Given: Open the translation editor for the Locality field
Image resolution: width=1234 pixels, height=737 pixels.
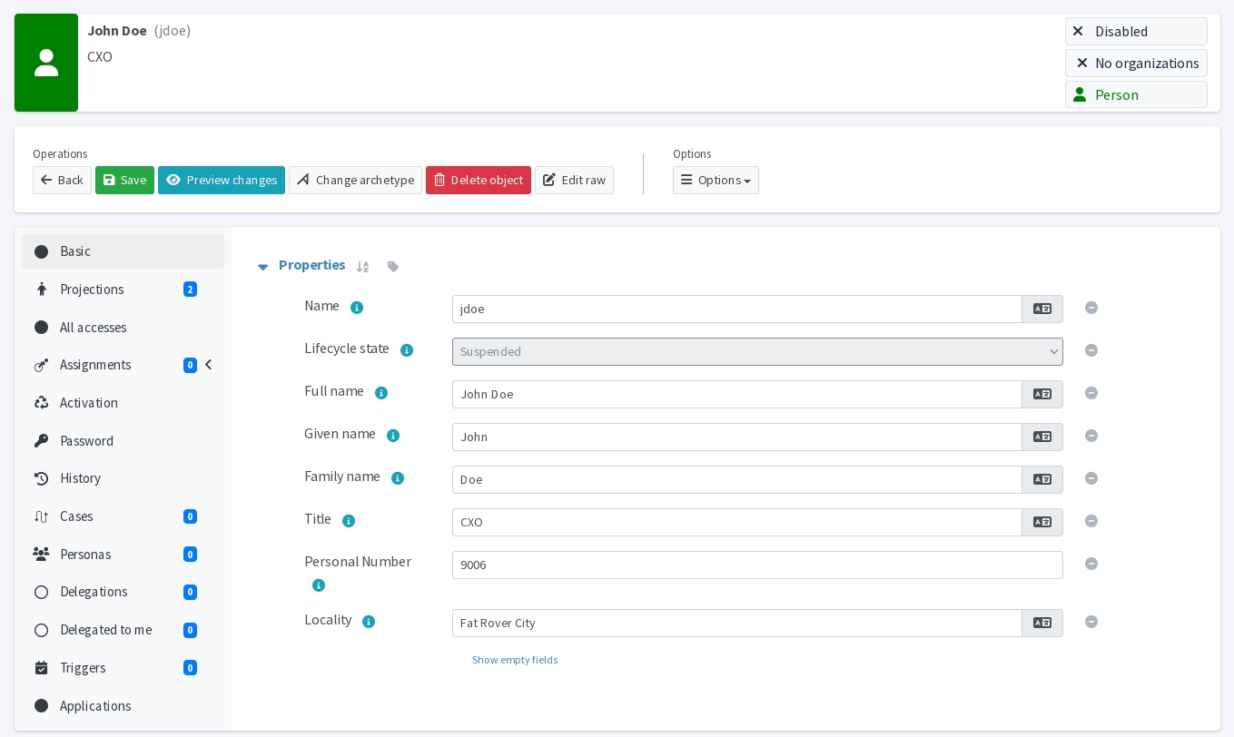Looking at the screenshot, I should pyautogui.click(x=1041, y=623).
